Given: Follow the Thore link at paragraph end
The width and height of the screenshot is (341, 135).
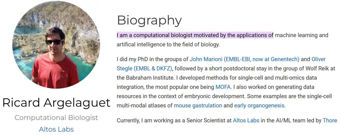Looking at the screenshot, I should click(330, 120).
